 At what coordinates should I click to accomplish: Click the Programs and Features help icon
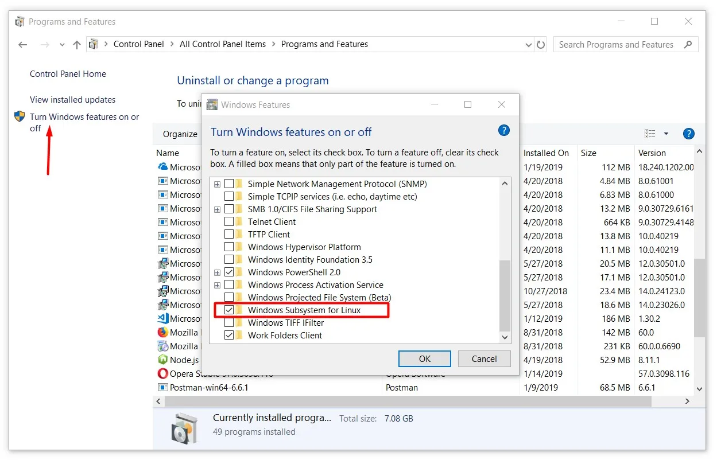click(x=688, y=133)
